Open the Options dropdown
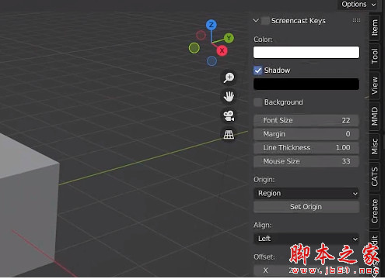 [x=358, y=5]
